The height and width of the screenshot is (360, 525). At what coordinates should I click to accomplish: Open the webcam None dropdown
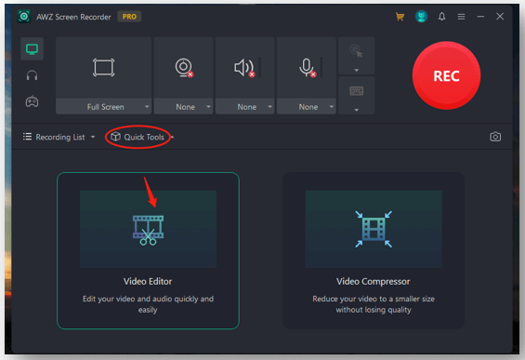tap(183, 107)
